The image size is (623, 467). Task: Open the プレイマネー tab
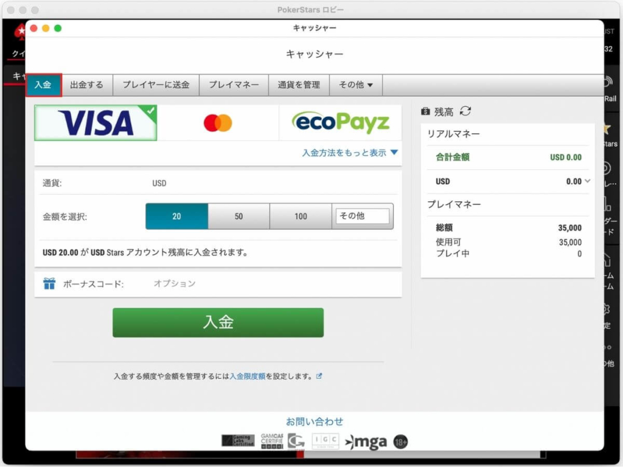pyautogui.click(x=234, y=85)
